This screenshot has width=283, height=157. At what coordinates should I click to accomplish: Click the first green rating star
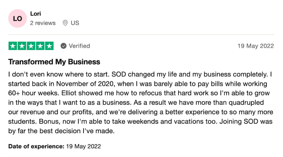coord(13,46)
